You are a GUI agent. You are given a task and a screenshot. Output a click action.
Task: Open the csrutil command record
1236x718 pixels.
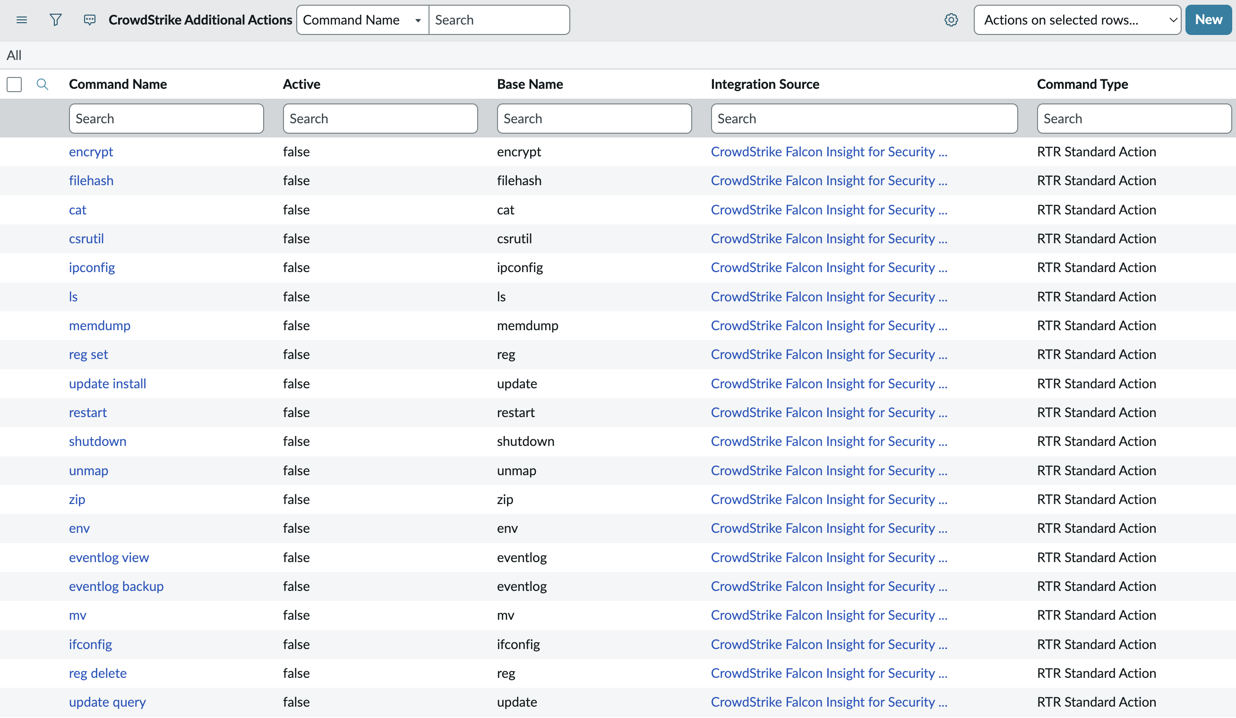click(86, 239)
